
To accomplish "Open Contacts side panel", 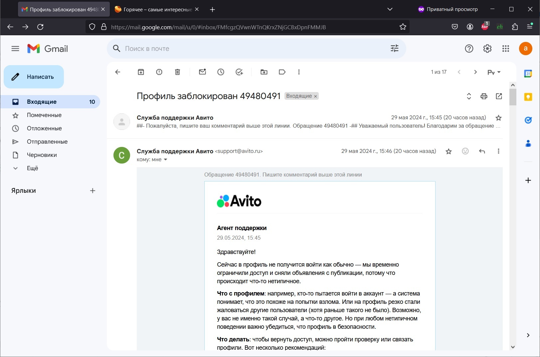I will pyautogui.click(x=528, y=143).
